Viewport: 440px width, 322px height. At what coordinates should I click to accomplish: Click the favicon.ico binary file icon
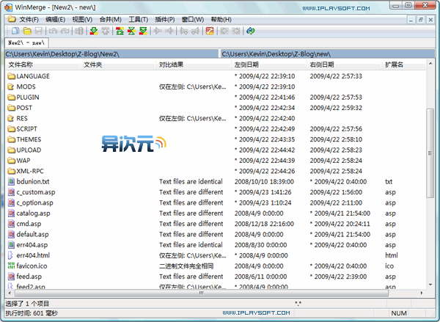coord(11,266)
